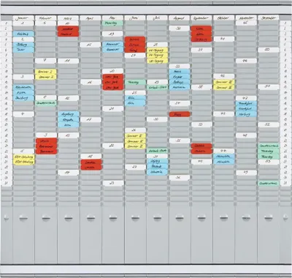The height and width of the screenshot is (278, 292).
Task: Select the Februar month header card
Action: (45, 18)
